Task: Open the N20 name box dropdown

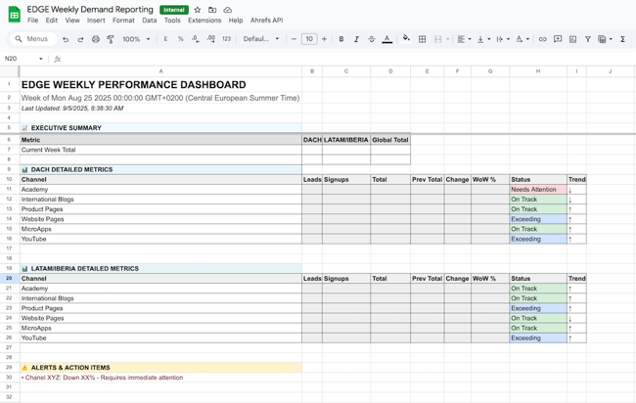Action: [40, 59]
